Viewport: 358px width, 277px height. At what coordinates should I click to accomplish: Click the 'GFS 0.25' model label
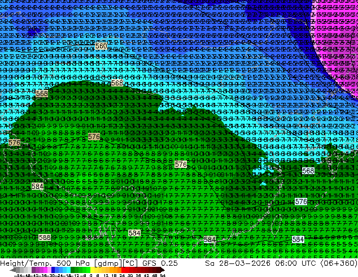(x=160, y=263)
